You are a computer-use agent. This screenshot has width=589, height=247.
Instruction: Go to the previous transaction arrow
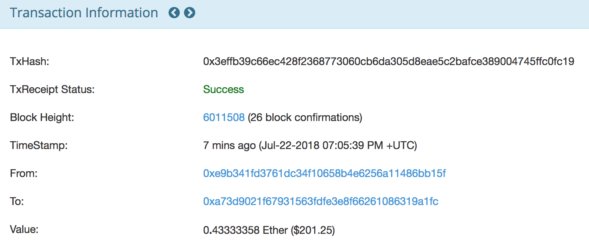tap(174, 13)
